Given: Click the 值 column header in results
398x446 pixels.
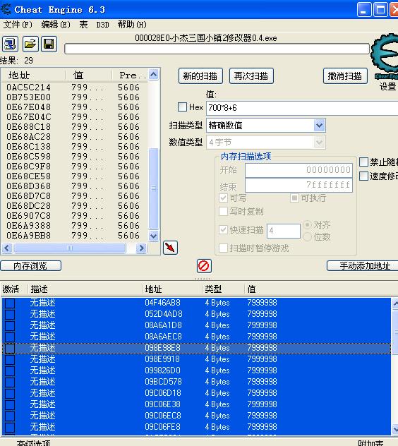Looking at the screenshot, I should pyautogui.click(x=88, y=76).
